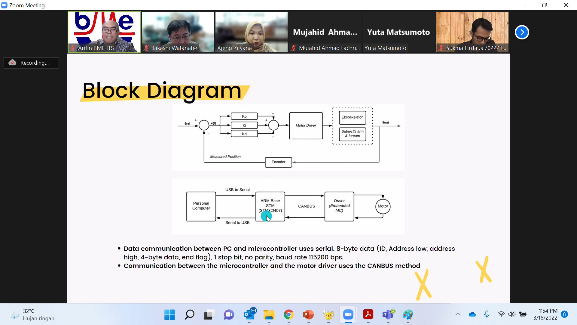Open the OneDrive cloud tray icon

point(472,314)
